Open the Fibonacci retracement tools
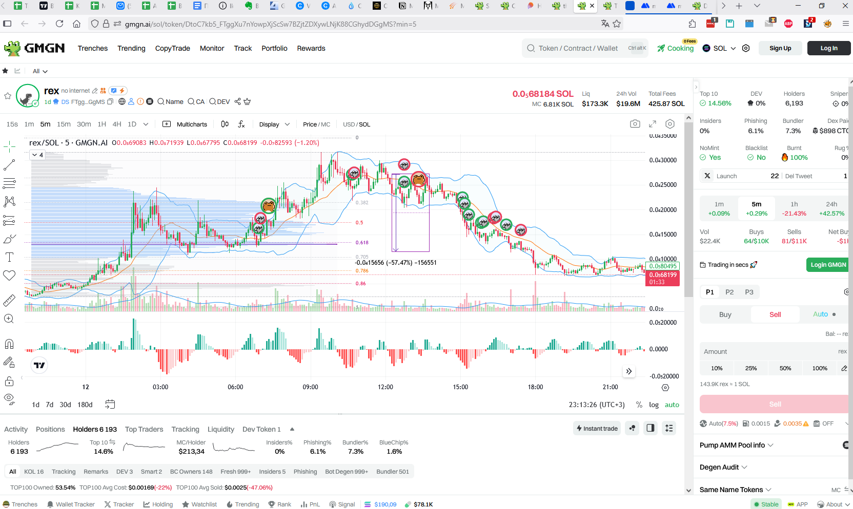853x509 pixels. click(9, 183)
